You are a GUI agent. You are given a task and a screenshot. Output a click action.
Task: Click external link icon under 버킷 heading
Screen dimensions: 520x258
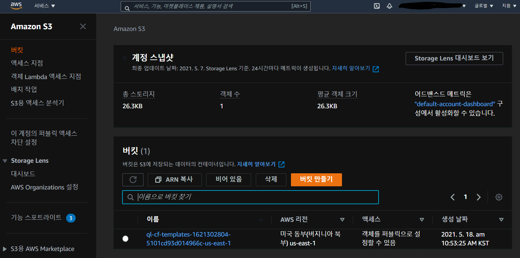[x=281, y=165]
